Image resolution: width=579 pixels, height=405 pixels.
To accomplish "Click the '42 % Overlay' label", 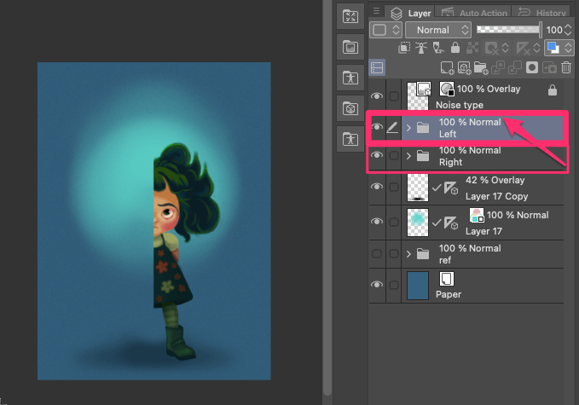I will pyautogui.click(x=495, y=180).
